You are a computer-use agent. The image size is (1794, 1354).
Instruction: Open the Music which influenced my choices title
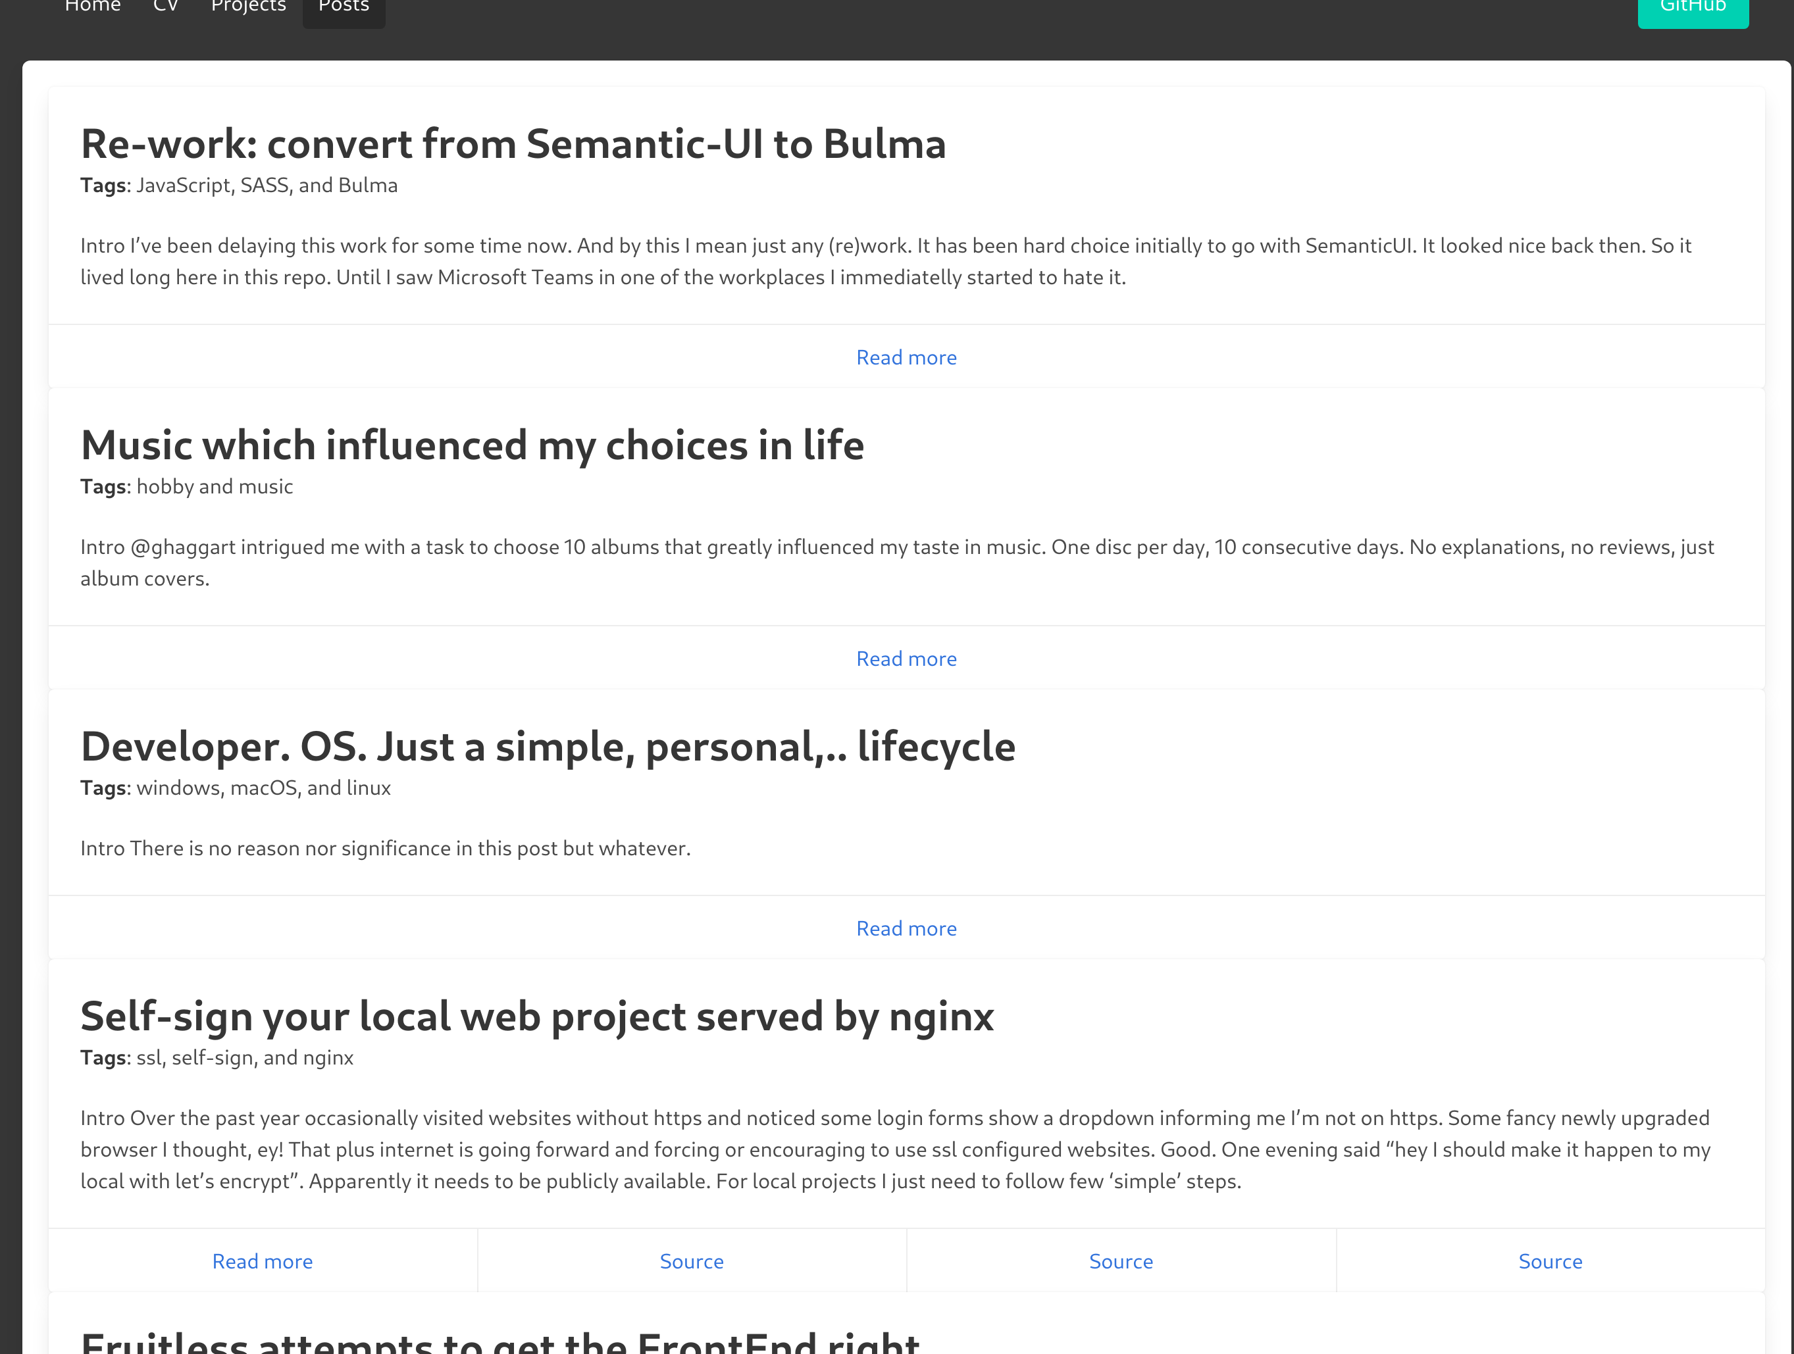pyautogui.click(x=472, y=446)
